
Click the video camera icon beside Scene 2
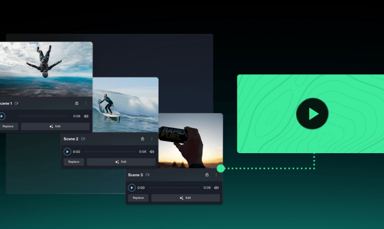[83, 139]
